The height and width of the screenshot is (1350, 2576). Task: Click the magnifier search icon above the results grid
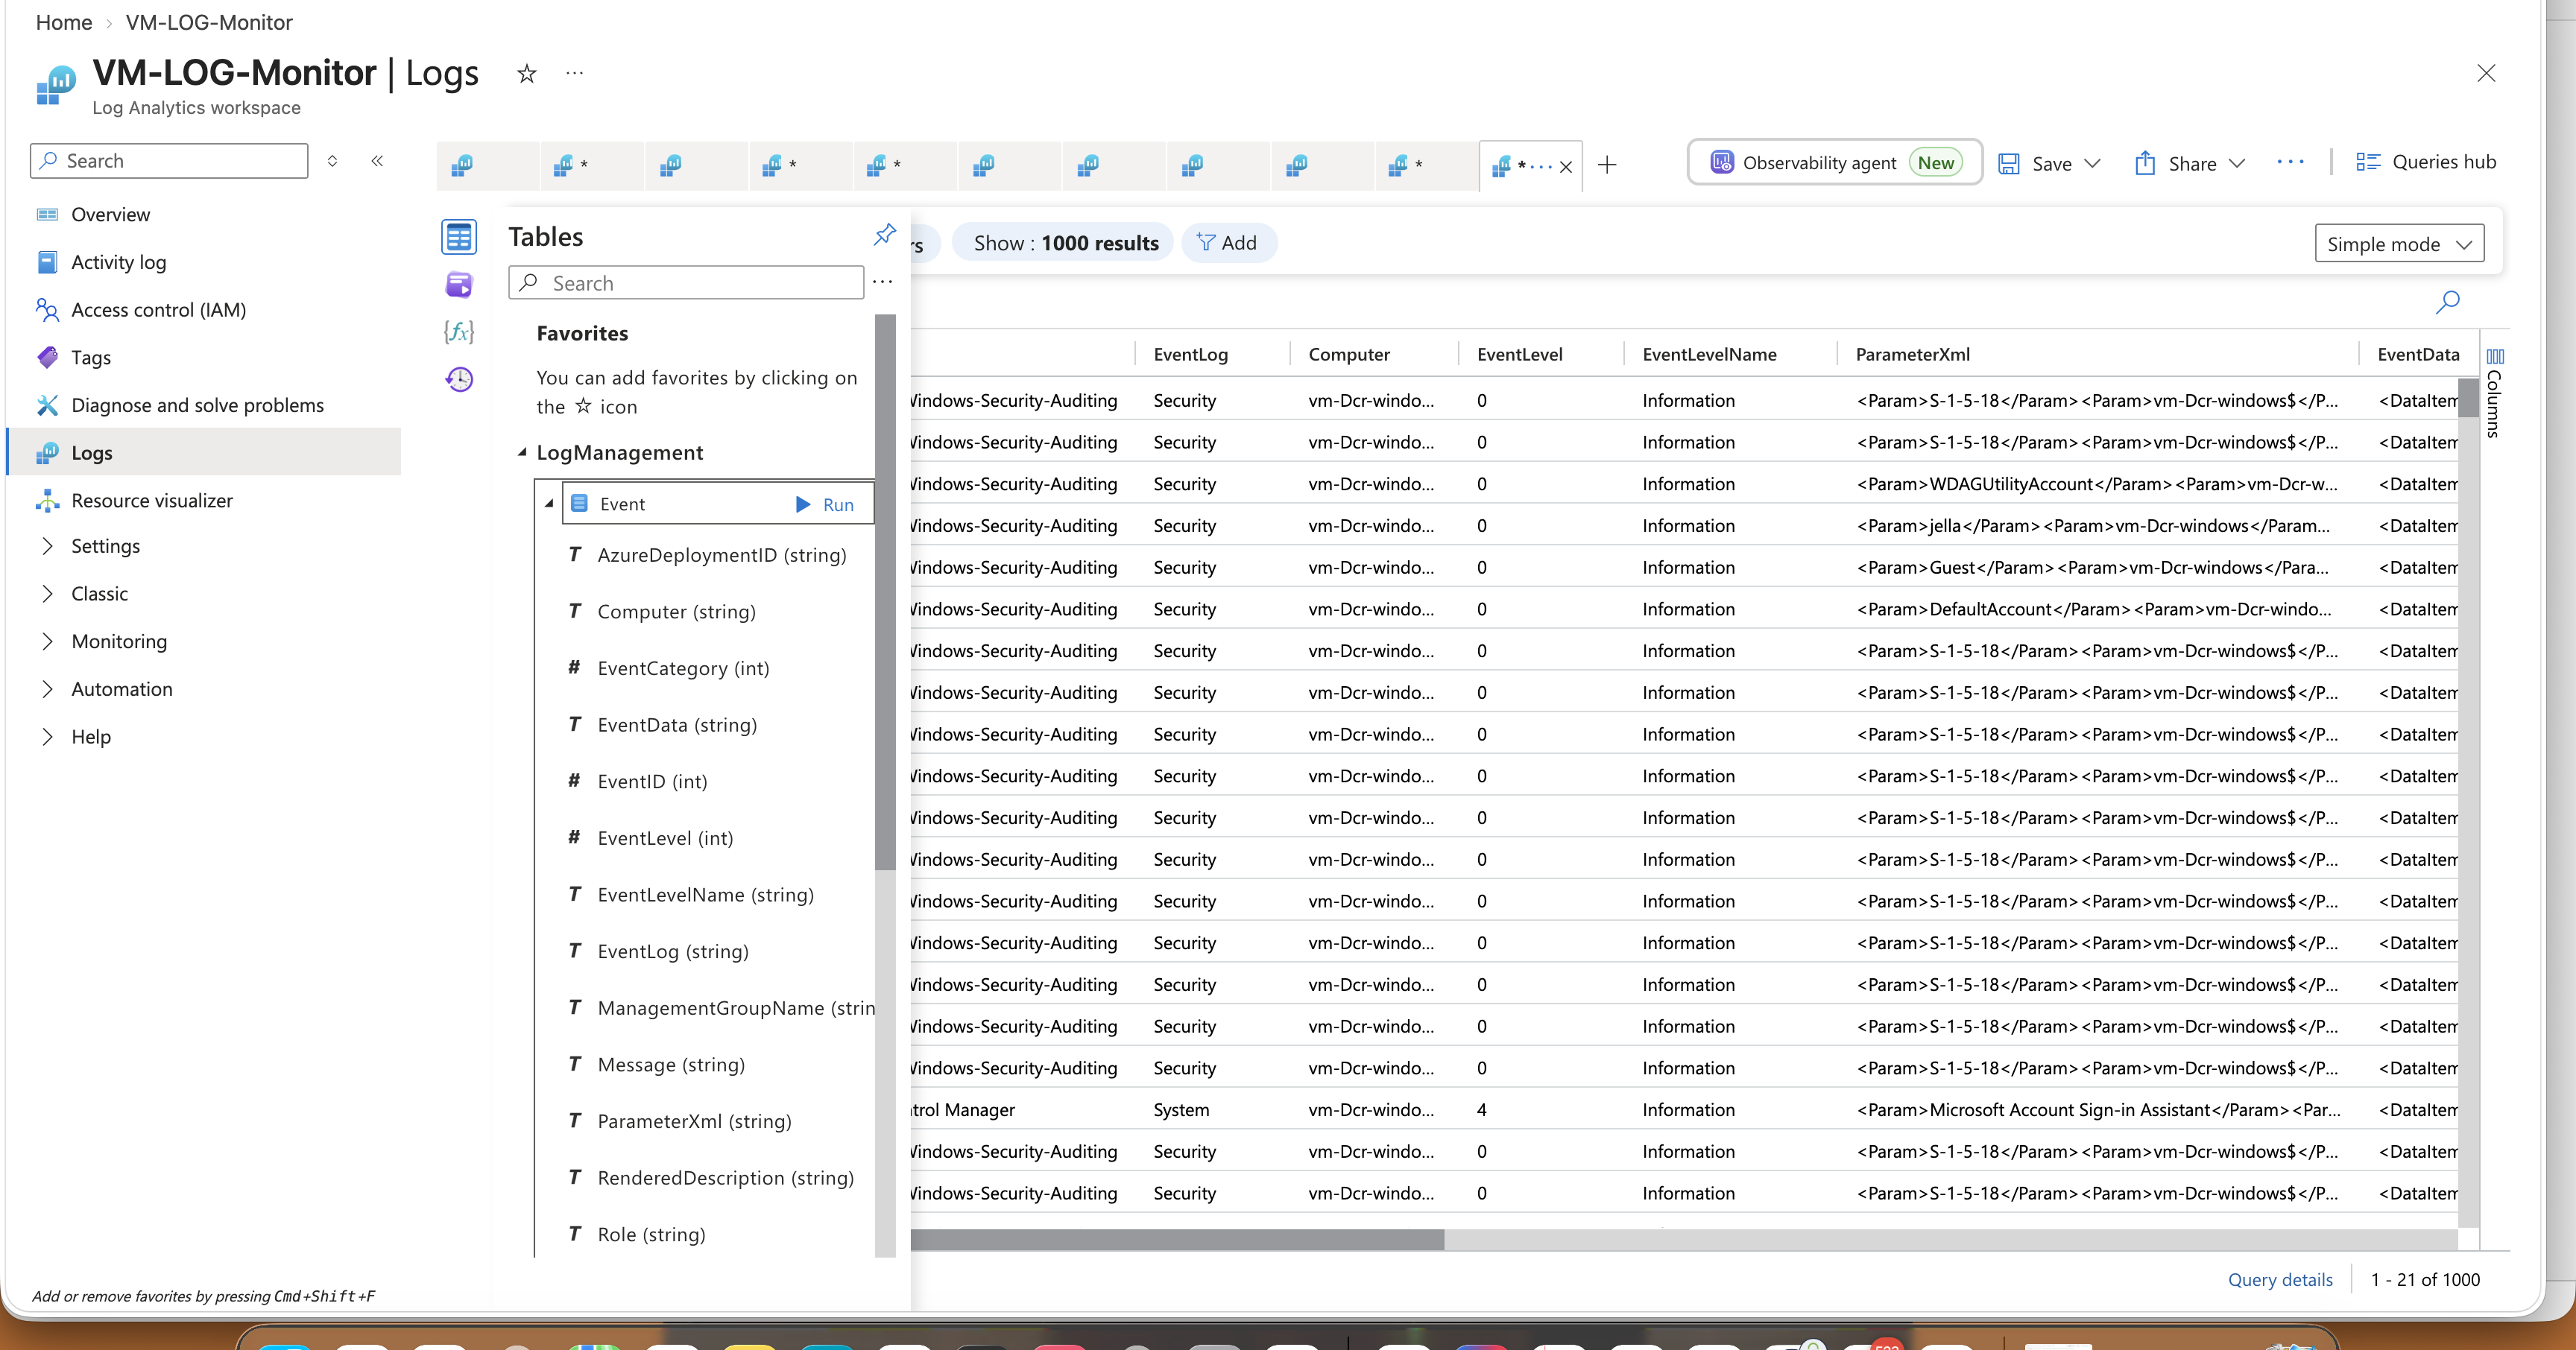point(2447,302)
